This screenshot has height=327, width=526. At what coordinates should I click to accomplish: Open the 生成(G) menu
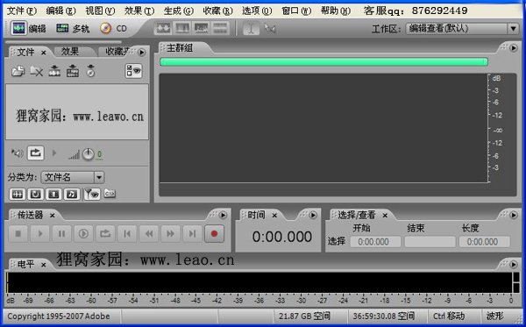[x=179, y=11]
